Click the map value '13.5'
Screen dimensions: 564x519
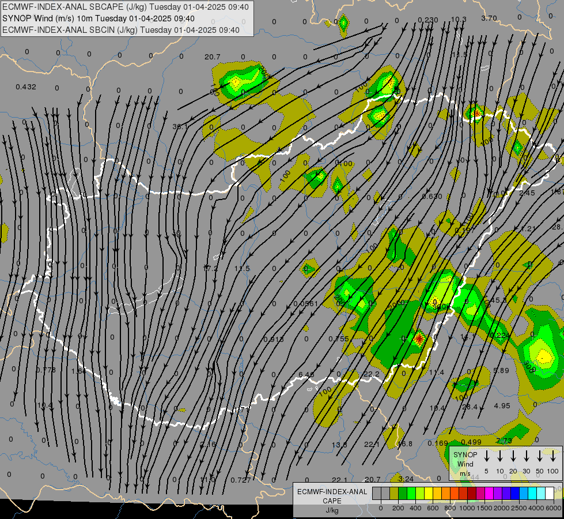[339, 445]
